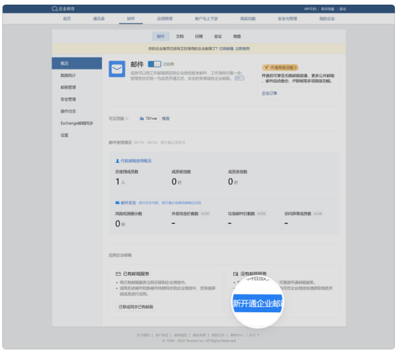Select 数据统计 in the left sidebar
The width and height of the screenshot is (399, 357).
[68, 75]
